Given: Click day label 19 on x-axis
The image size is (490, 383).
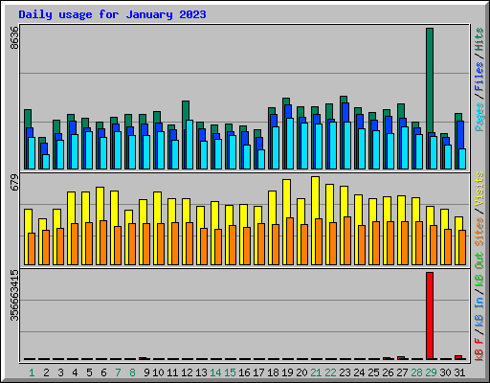Looking at the screenshot, I should tap(287, 372).
